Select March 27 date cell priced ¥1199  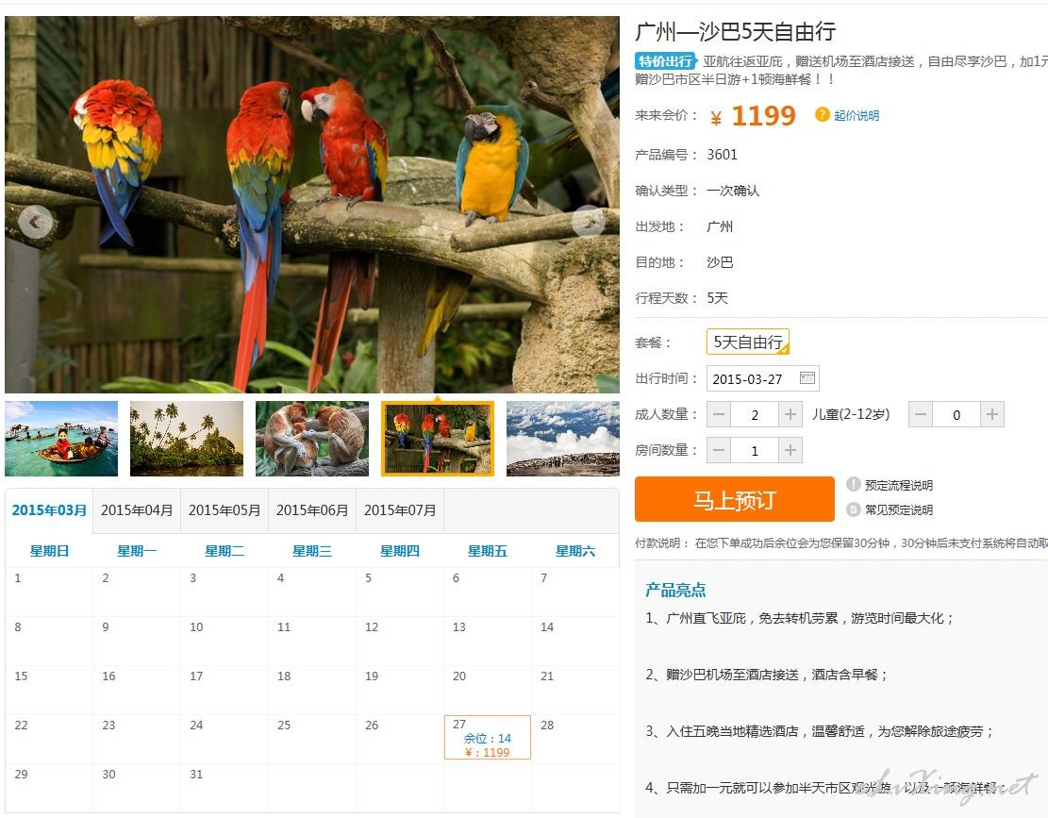coord(488,737)
